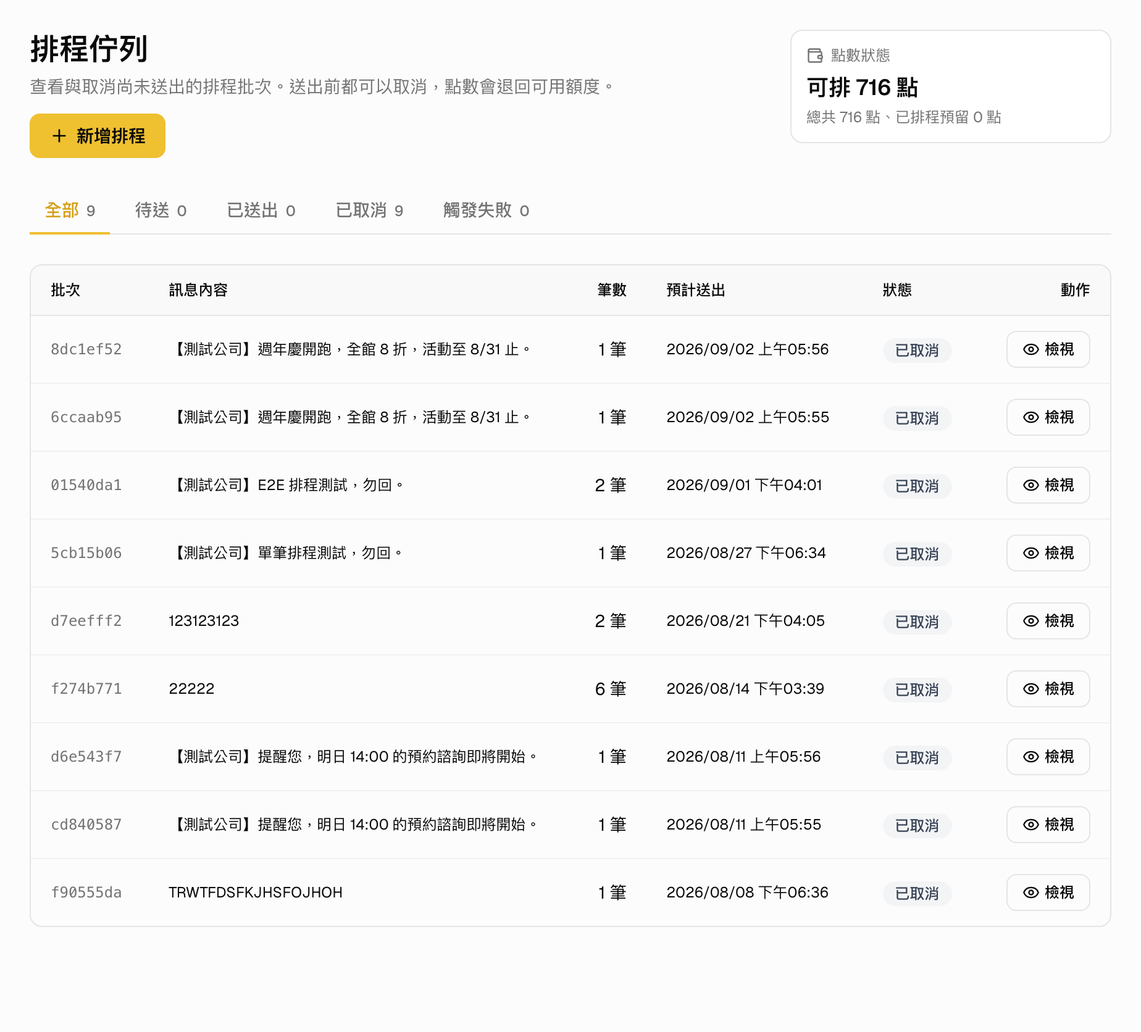Image resolution: width=1141 pixels, height=1032 pixels.
Task: Click the 新增排程 button
Action: tap(98, 136)
